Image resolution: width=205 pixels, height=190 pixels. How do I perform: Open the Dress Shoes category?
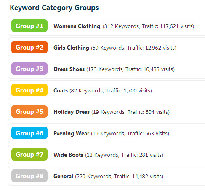tap(69, 69)
